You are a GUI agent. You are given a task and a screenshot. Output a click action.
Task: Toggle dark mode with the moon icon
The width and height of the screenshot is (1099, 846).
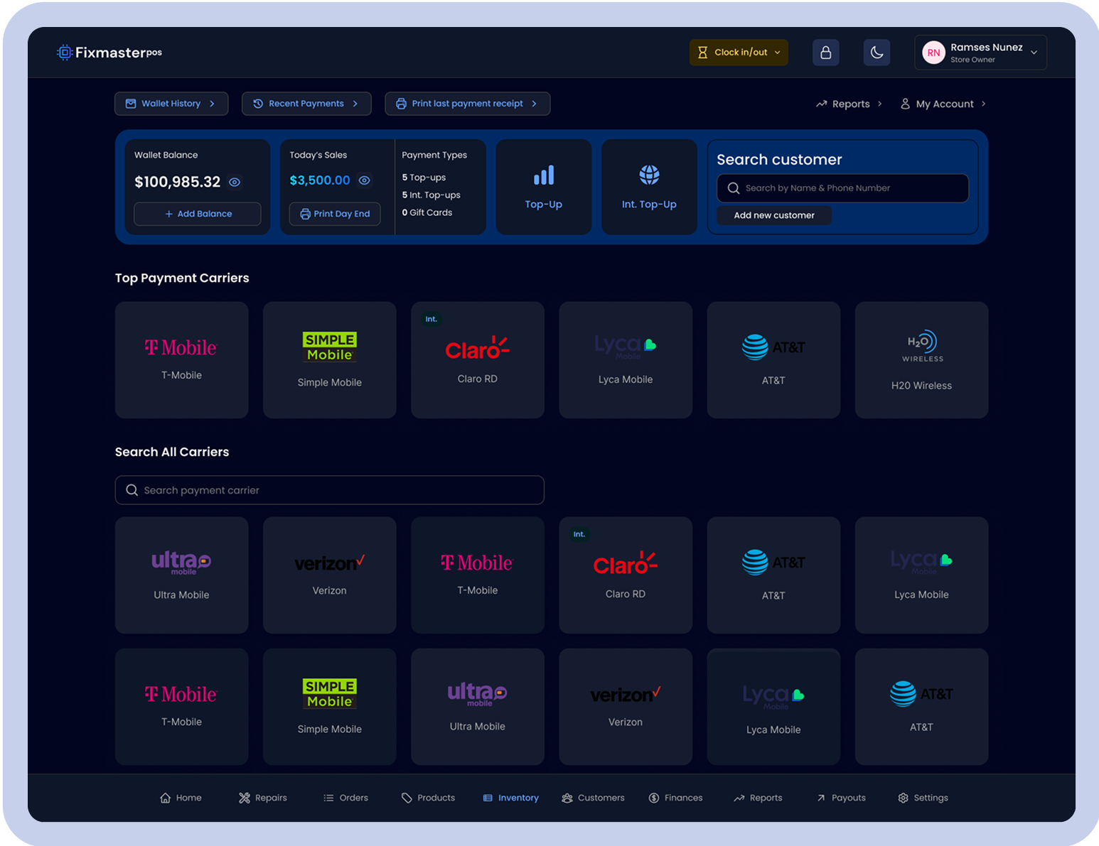876,53
